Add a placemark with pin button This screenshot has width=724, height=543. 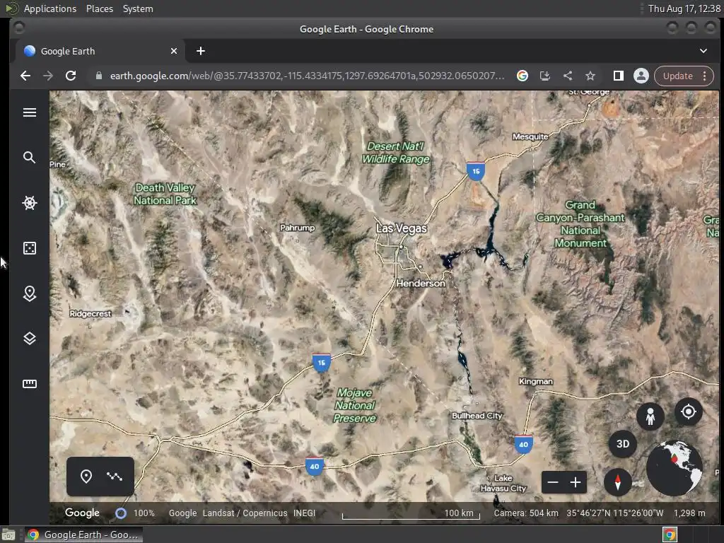(86, 476)
